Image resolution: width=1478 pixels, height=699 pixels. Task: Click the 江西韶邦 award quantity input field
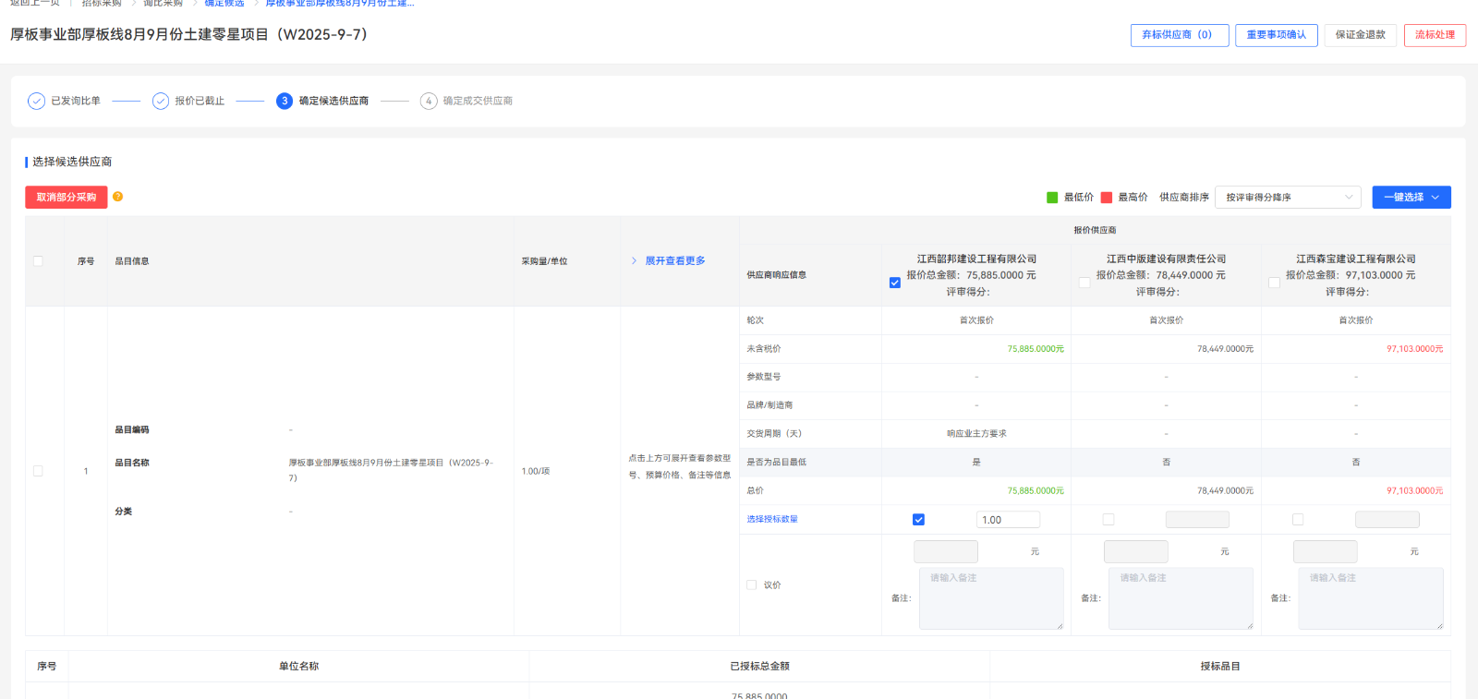pos(1008,520)
